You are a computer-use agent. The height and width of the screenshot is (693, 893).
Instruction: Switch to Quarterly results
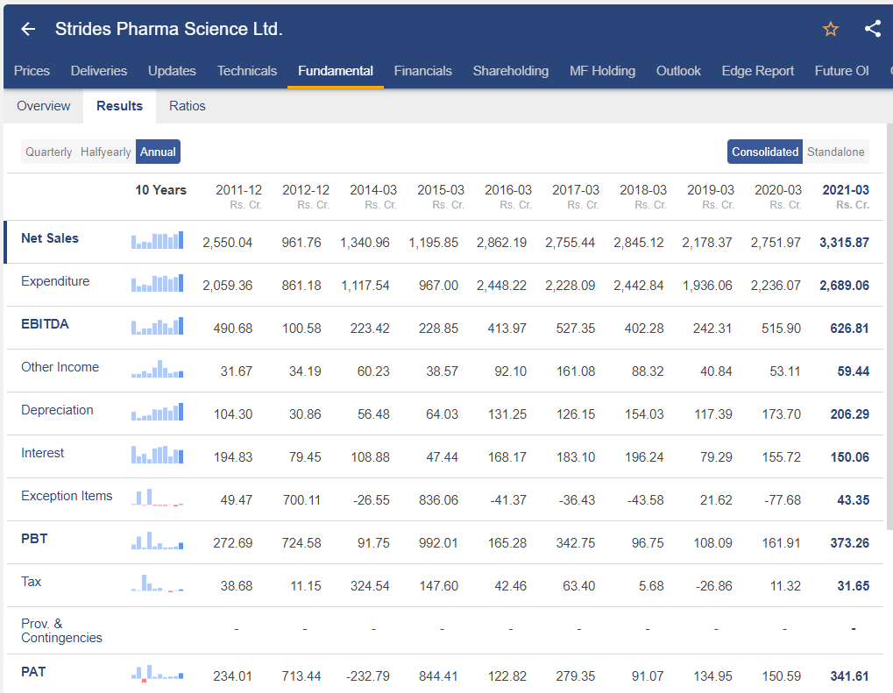point(48,152)
